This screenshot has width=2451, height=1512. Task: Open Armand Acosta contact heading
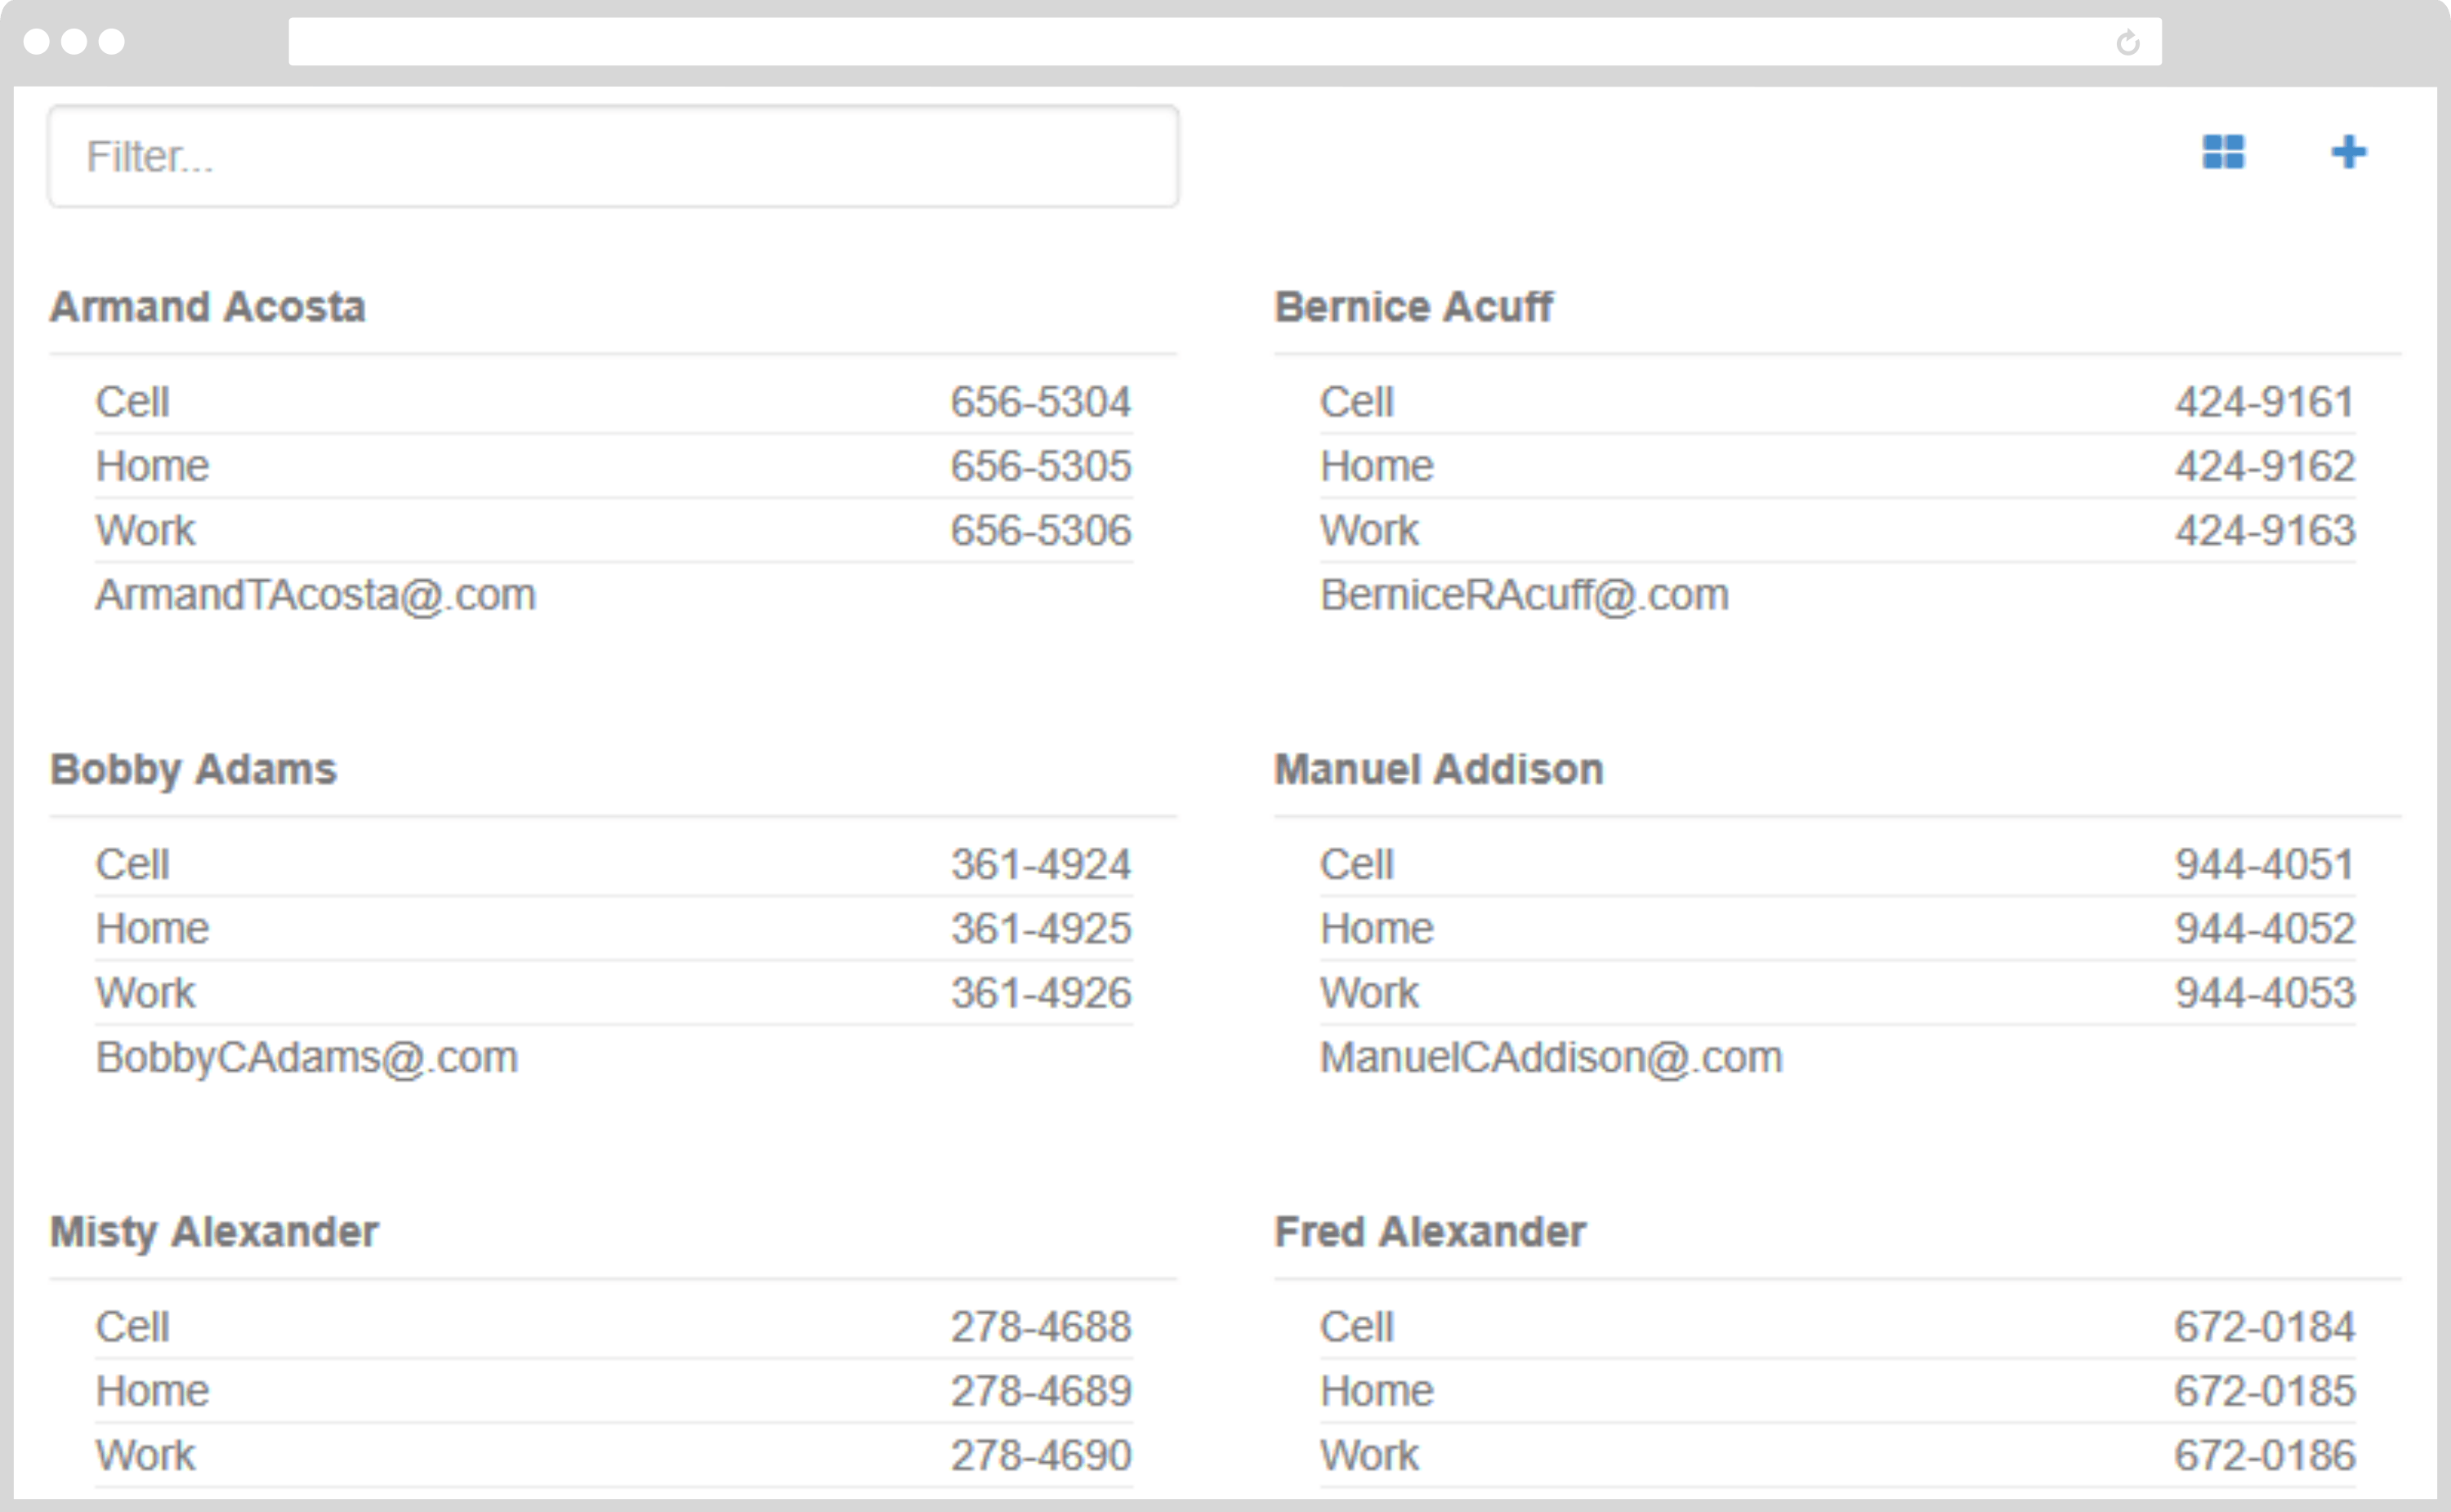coord(208,306)
